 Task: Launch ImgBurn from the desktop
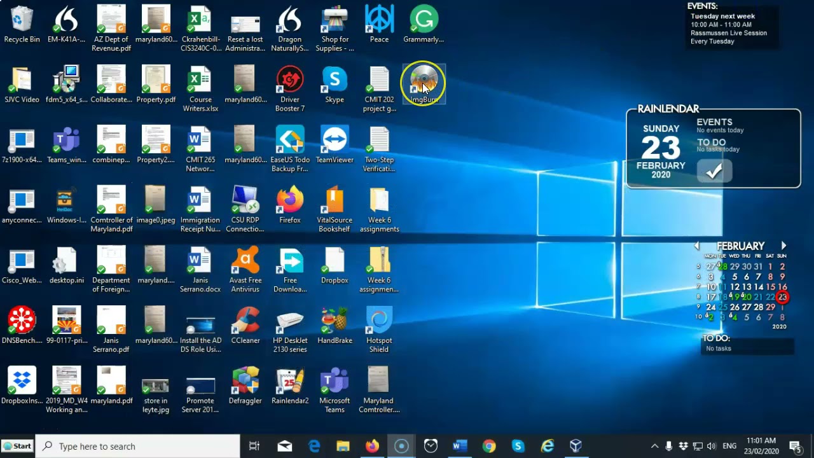[x=424, y=85]
